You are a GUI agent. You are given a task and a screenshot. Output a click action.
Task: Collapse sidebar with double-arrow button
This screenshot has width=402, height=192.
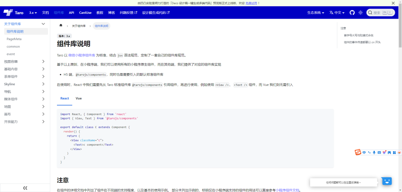tap(25, 188)
